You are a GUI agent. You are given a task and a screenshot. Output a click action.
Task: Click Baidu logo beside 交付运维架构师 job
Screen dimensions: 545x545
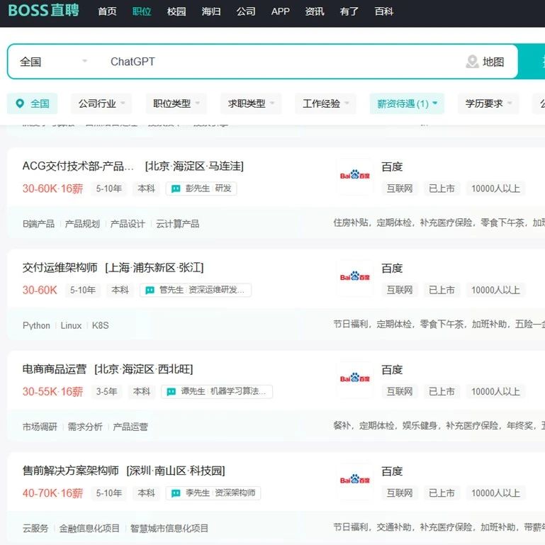pyautogui.click(x=354, y=276)
